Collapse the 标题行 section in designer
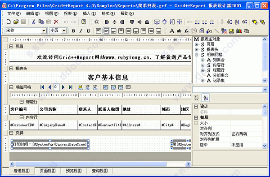Screen dimensions: 270x177 click(x=22, y=102)
